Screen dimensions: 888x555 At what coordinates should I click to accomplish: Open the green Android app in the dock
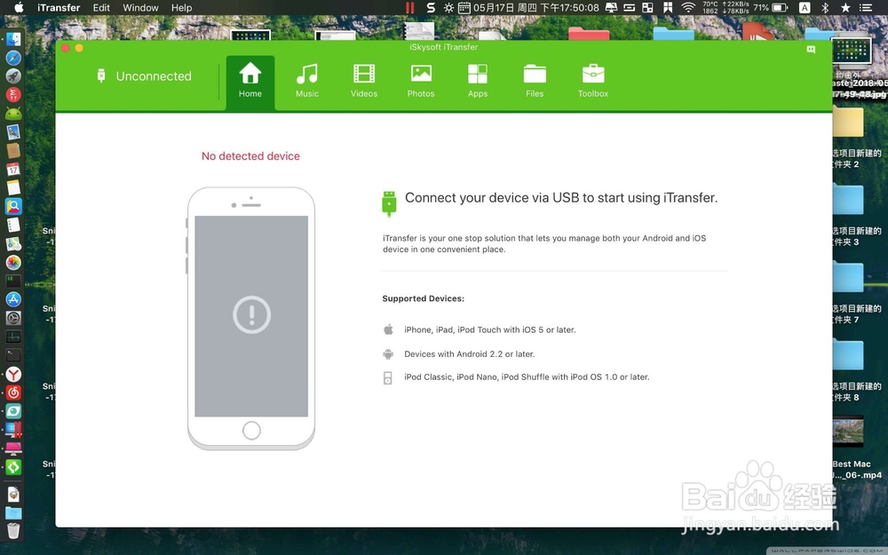(13, 114)
